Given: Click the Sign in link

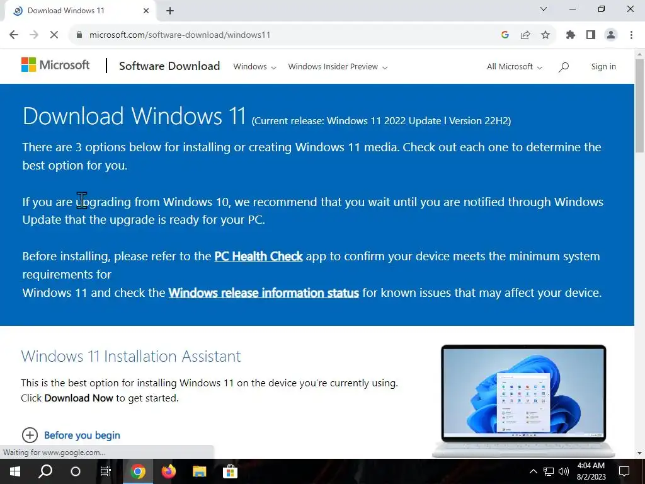Looking at the screenshot, I should [603, 67].
